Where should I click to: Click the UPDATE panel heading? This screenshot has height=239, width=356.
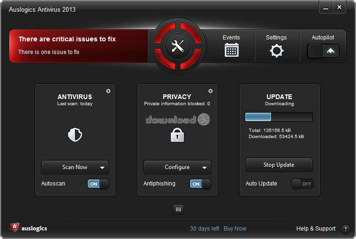[x=279, y=97]
